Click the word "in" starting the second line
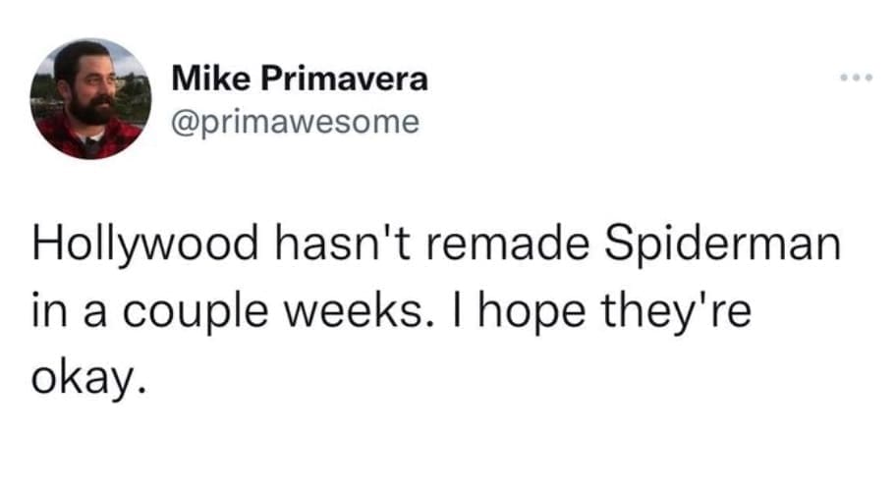Viewport: 896px width, 489px height. (45, 309)
